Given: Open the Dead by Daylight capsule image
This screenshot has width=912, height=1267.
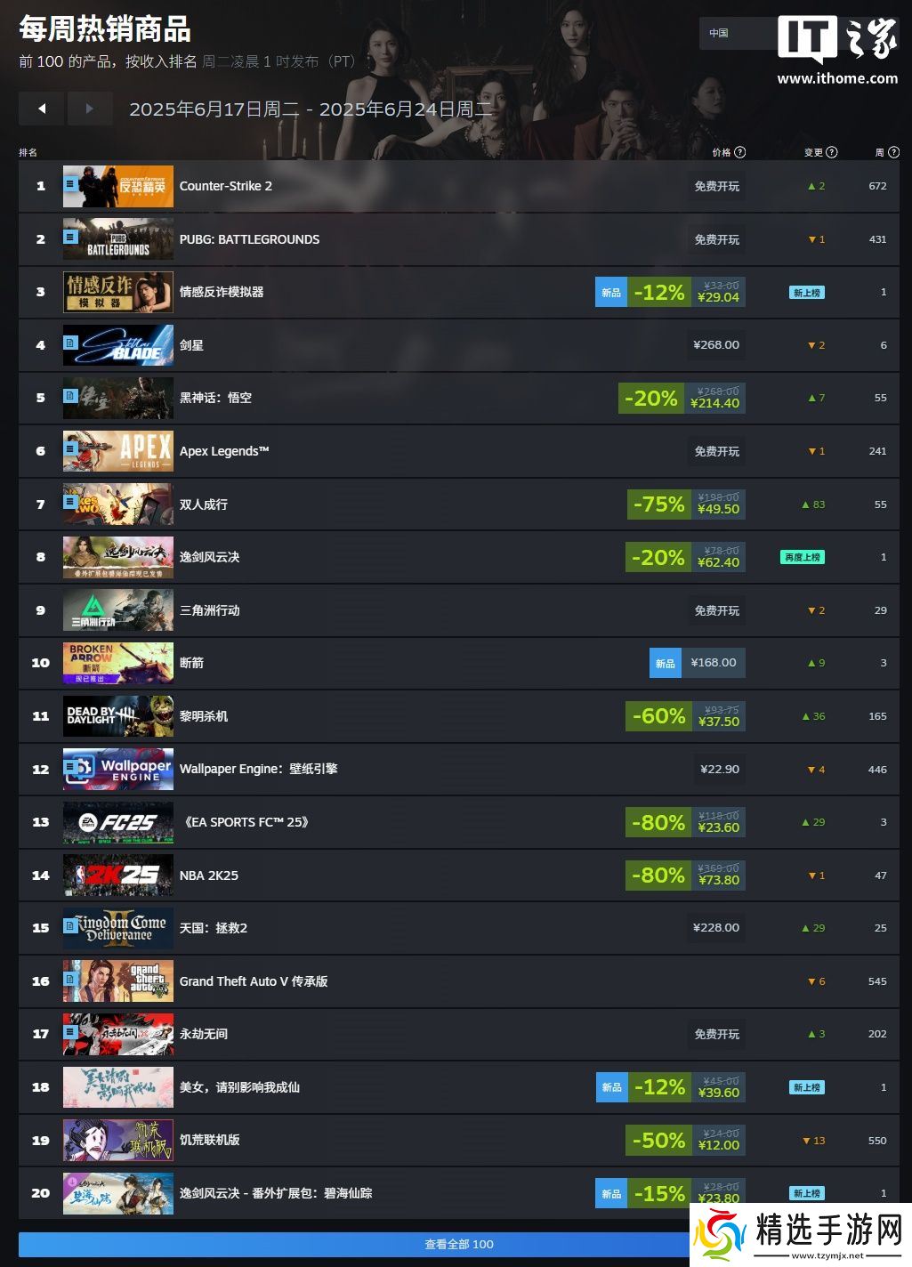Looking at the screenshot, I should click(x=118, y=716).
